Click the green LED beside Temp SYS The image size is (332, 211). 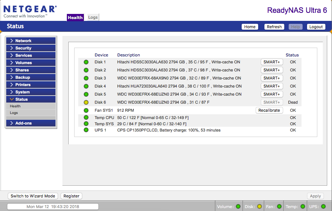coord(86,123)
